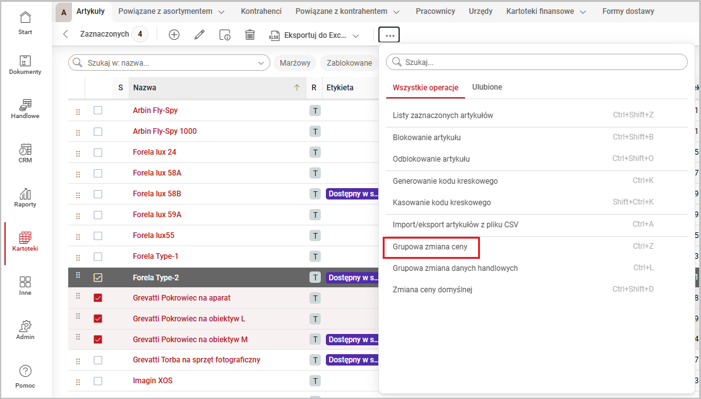
Task: Open the Start section in sidebar
Action: [x=25, y=23]
